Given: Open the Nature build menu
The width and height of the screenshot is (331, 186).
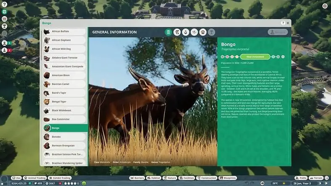Looking at the screenshot, I should pos(170,178).
